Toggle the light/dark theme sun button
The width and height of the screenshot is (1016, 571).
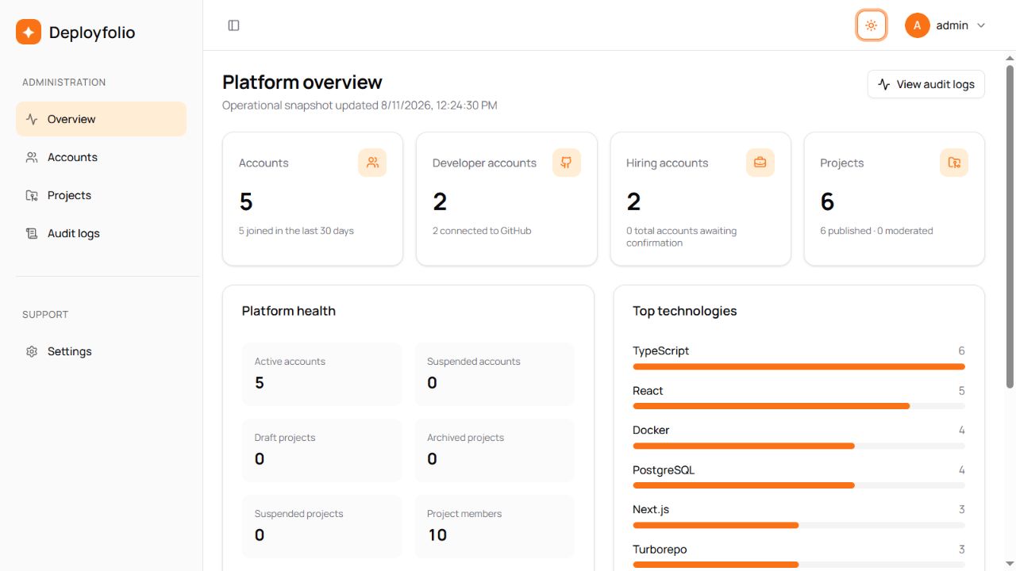[x=872, y=25]
